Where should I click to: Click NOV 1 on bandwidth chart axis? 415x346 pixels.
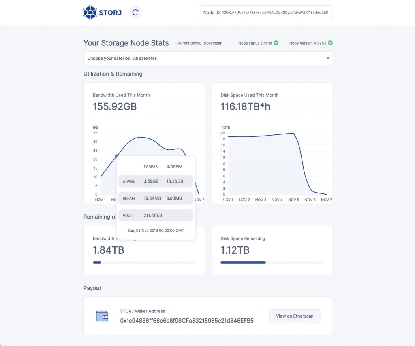click(x=100, y=200)
